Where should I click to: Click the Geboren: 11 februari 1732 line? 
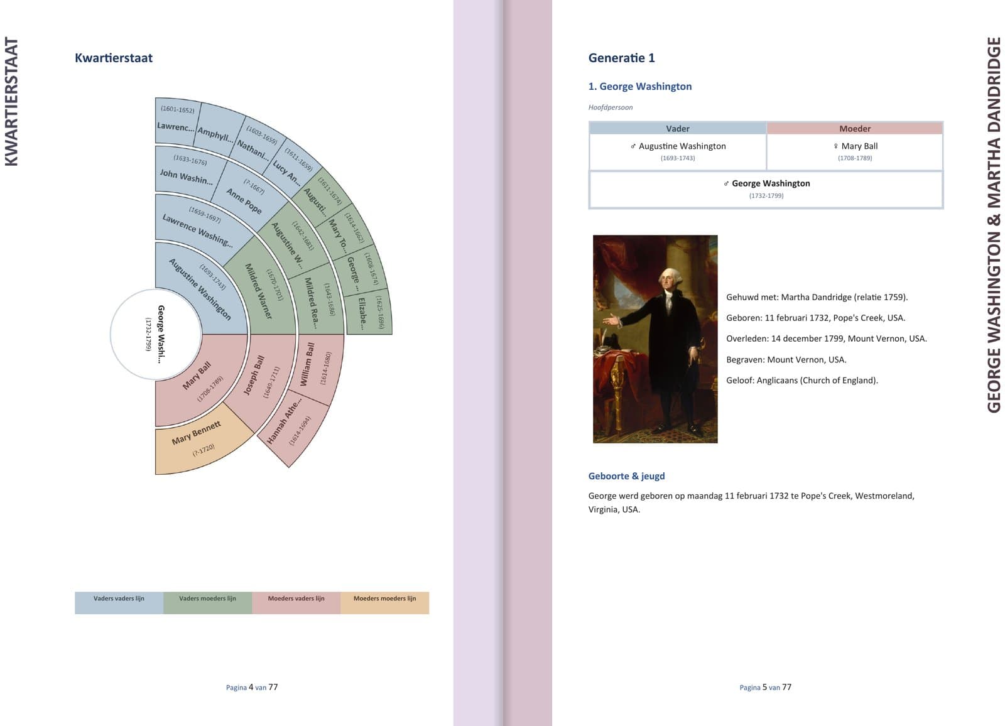click(x=815, y=318)
